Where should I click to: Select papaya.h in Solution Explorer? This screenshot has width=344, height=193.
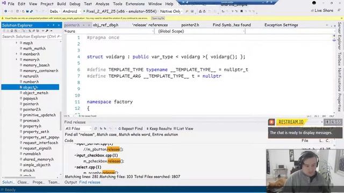30,98
